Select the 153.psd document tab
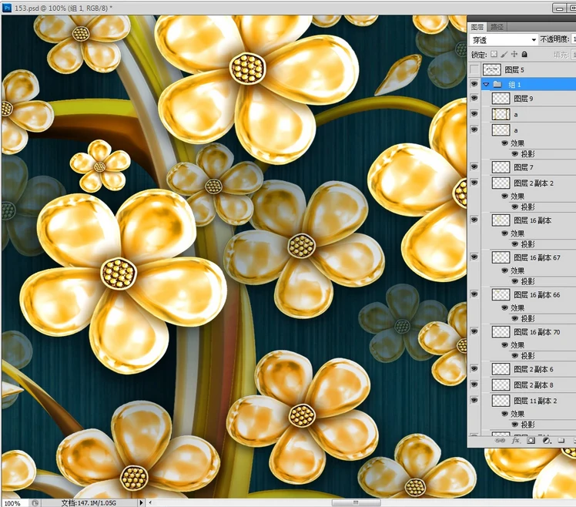576x507 pixels. pyautogui.click(x=62, y=7)
